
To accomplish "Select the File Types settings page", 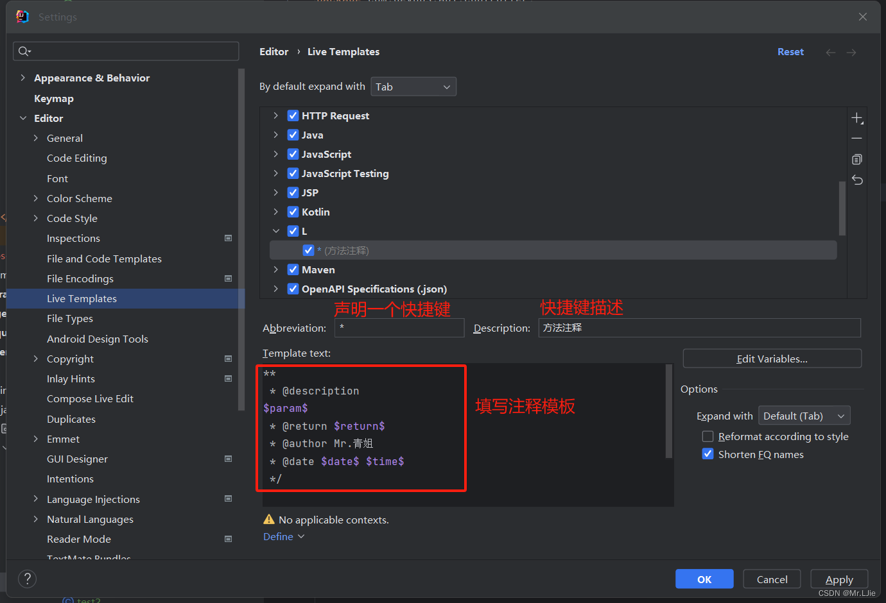I will click(70, 318).
